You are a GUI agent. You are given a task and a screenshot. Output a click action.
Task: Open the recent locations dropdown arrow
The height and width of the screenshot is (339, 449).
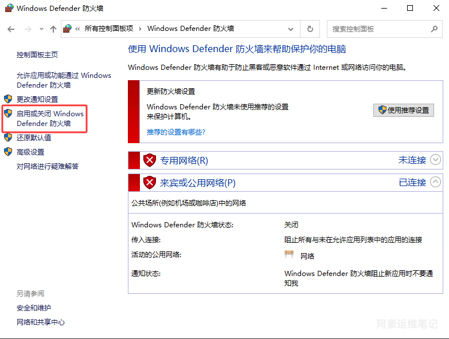pos(41,29)
